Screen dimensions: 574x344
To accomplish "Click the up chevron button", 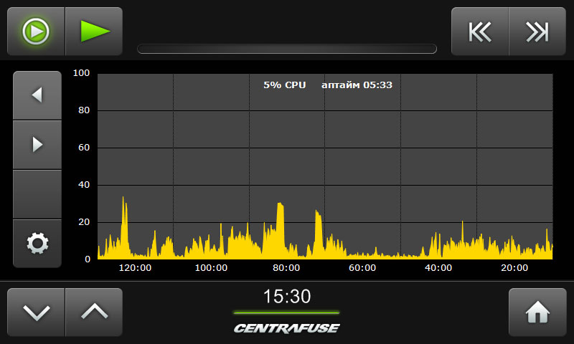I will pos(93,312).
